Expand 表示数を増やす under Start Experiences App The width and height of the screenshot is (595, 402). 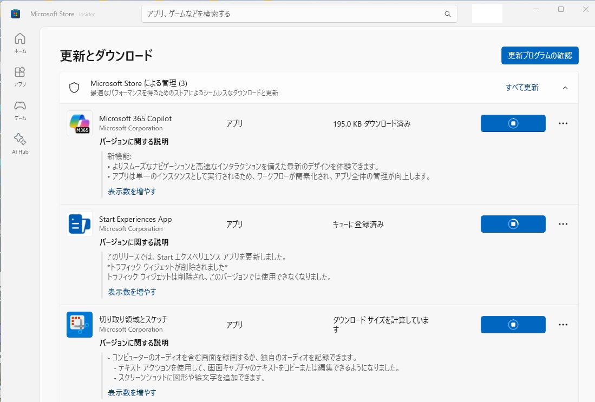132,292
